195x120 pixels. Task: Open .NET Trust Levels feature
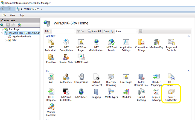point(111,45)
